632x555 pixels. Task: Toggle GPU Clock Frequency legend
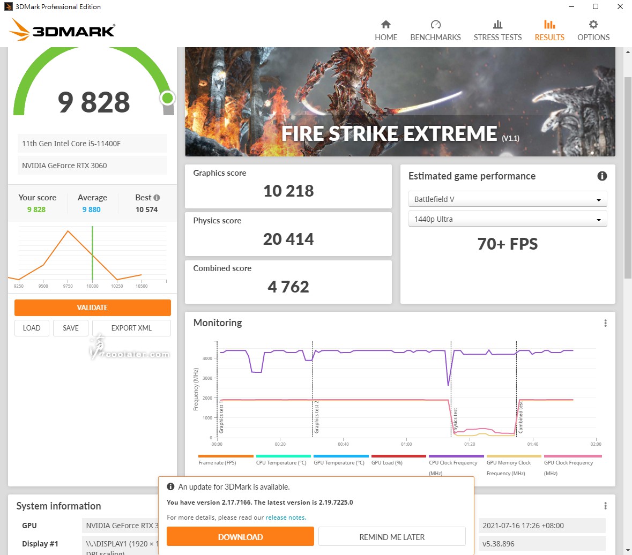coord(572,466)
